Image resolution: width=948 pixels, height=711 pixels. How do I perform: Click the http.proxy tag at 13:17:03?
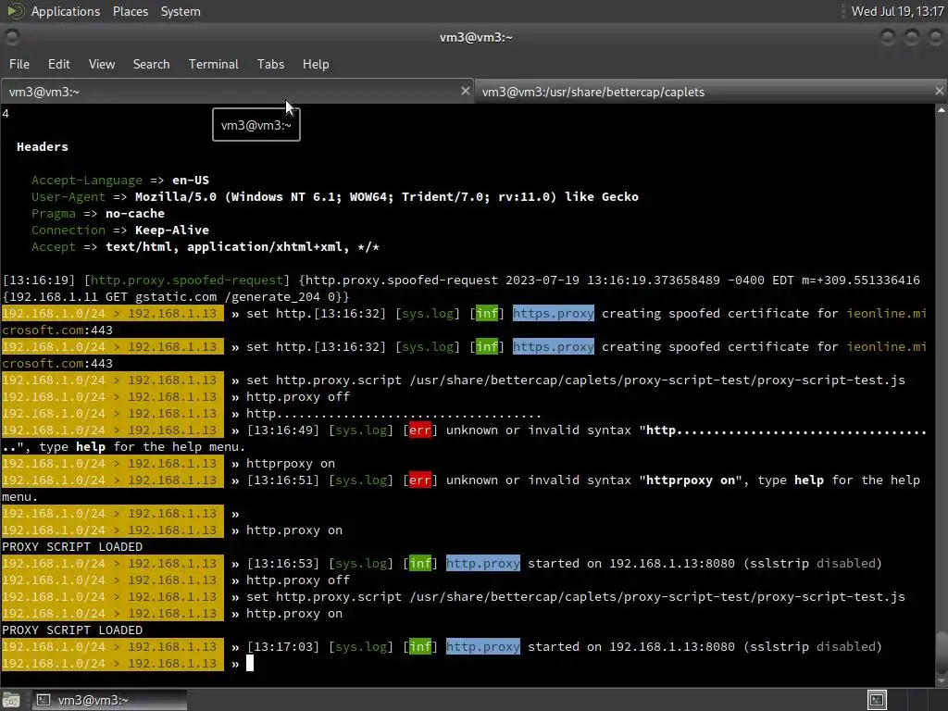click(x=483, y=646)
